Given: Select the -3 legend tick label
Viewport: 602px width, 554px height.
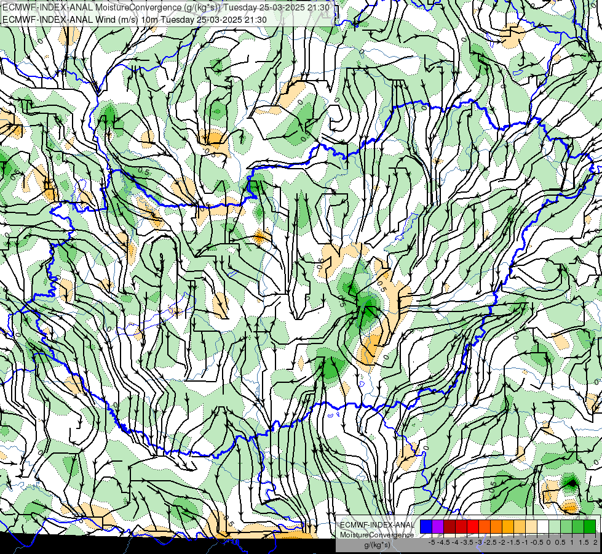Looking at the screenshot, I should click(478, 542).
